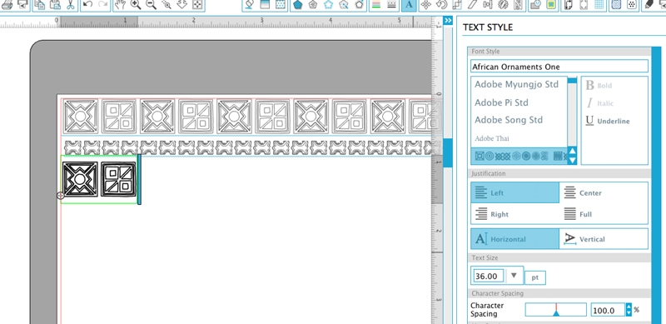Open the grid settings icon
This screenshot has height=324, width=666.
click(x=599, y=5)
